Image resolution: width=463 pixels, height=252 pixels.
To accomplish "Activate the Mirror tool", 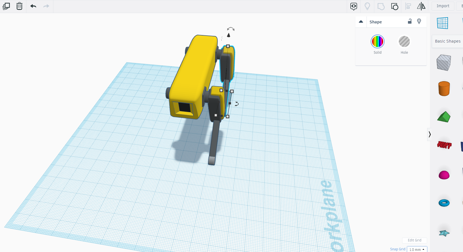I will click(x=421, y=6).
